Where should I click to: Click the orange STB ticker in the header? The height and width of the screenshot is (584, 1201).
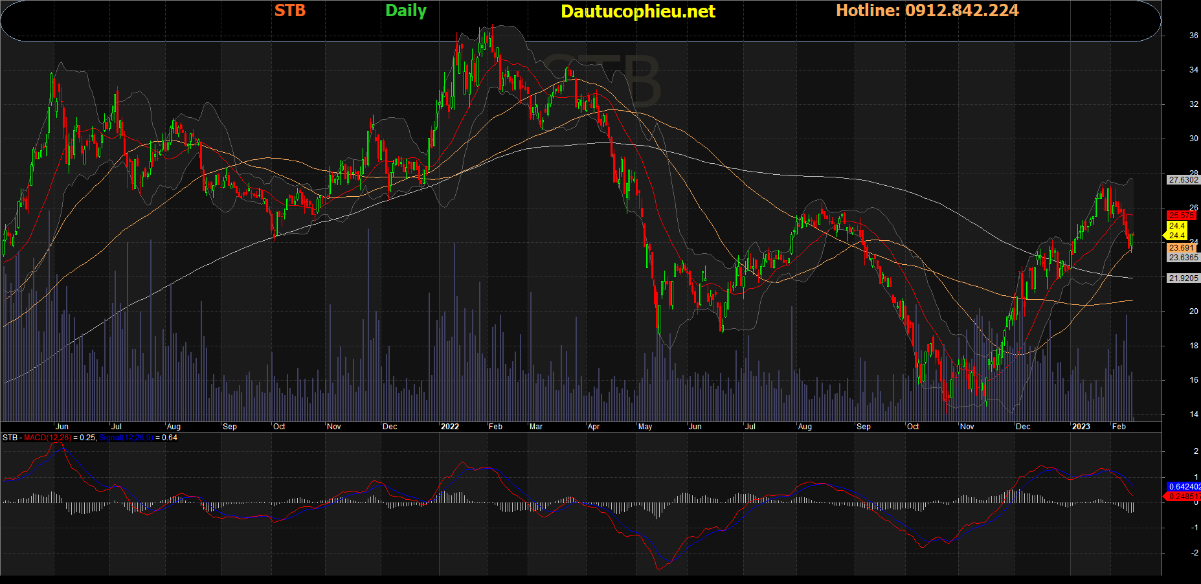point(289,11)
